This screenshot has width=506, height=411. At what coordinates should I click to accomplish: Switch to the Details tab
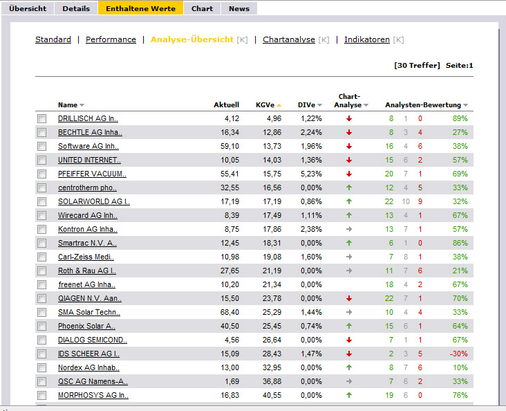click(76, 8)
